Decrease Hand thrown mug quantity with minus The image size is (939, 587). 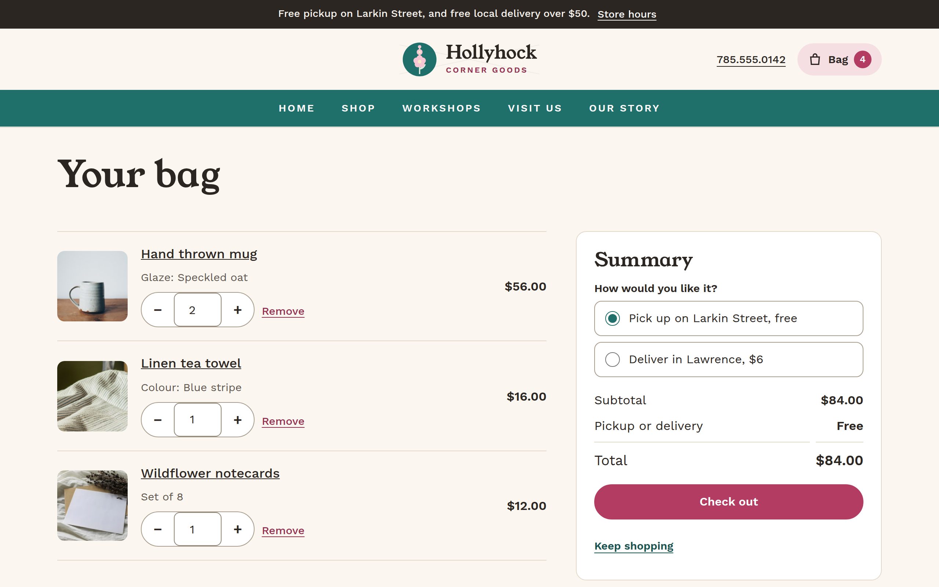(157, 310)
